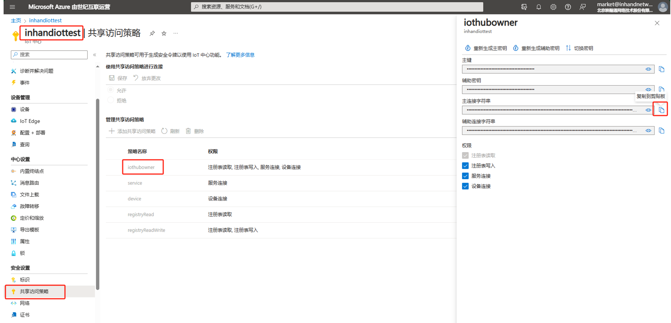The width and height of the screenshot is (671, 323).
Task: Open 锁 menu item
Action: [x=18, y=253]
